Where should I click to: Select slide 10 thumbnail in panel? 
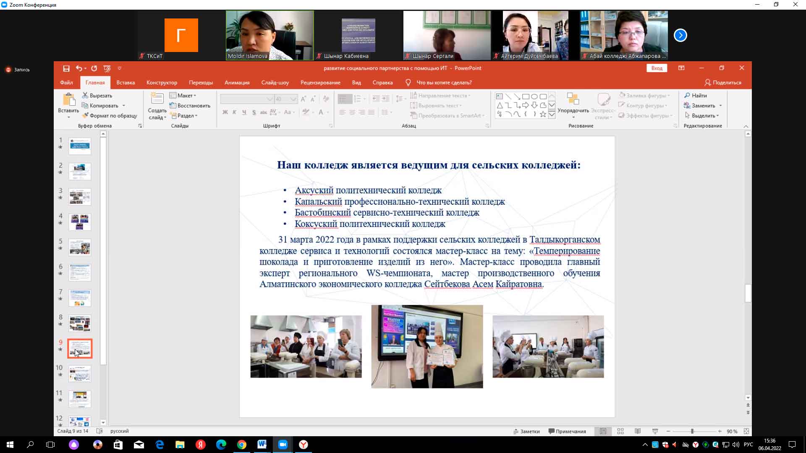[x=80, y=374]
